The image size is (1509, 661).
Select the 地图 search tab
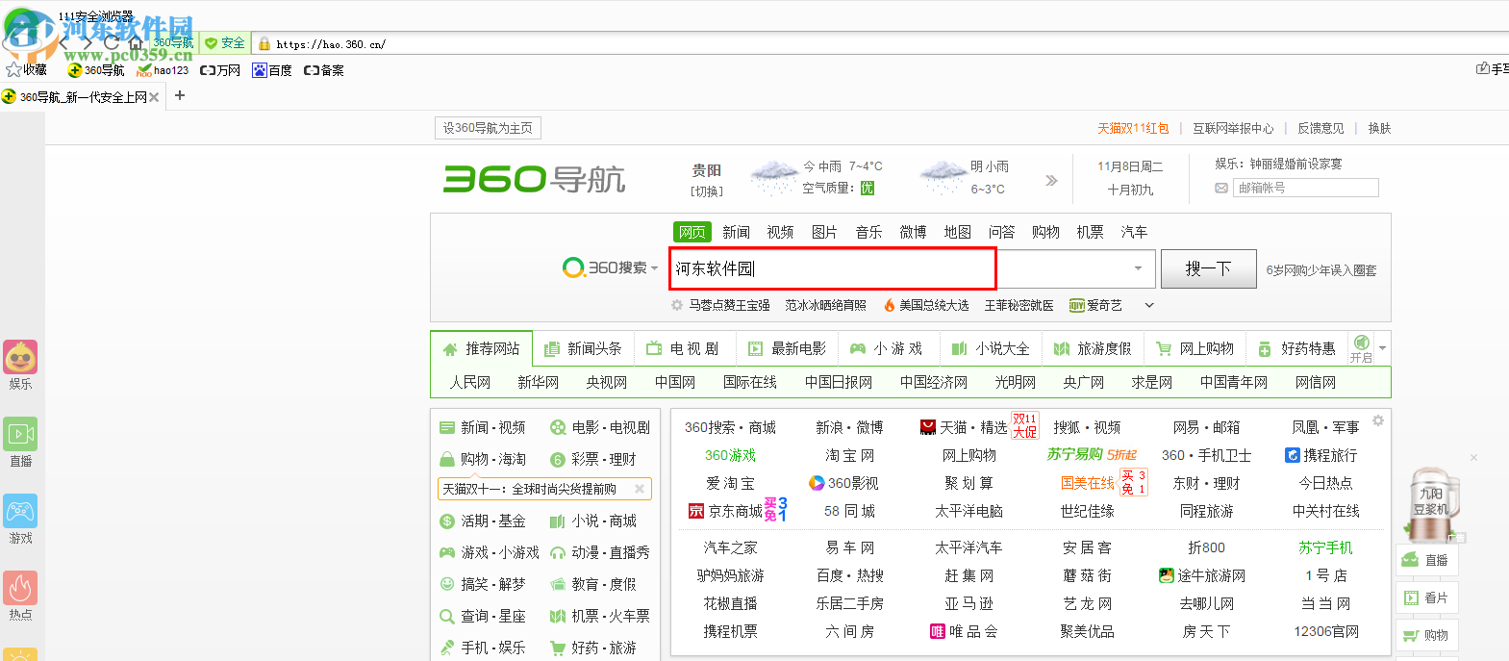pos(957,232)
